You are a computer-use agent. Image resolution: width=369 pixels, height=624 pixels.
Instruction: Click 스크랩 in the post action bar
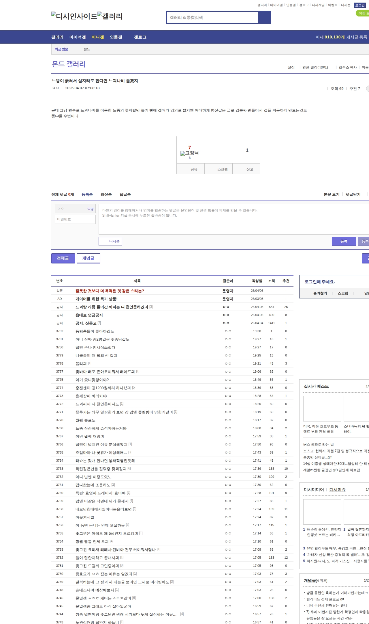222,169
